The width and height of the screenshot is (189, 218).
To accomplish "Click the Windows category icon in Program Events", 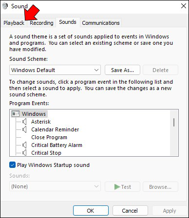I will point(16,114).
